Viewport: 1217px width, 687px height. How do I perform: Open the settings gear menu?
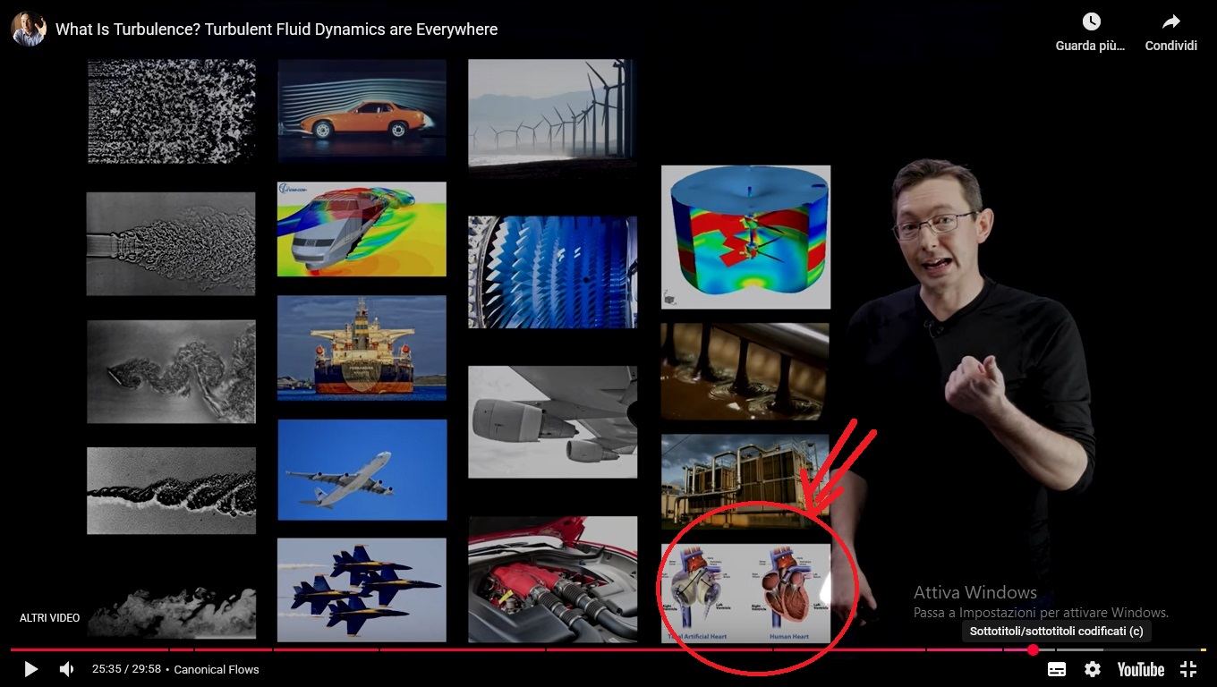coord(1093,669)
